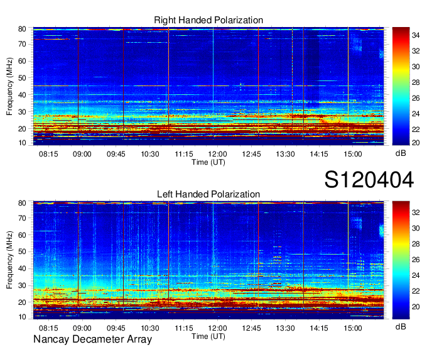Click the 08:15 tick on lower time axis
This screenshot has height=347, width=427.
48,328
